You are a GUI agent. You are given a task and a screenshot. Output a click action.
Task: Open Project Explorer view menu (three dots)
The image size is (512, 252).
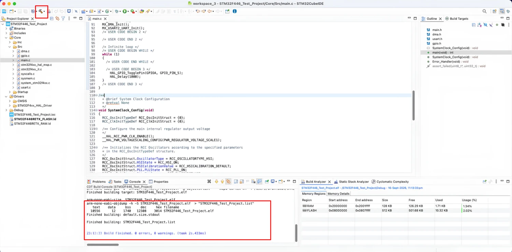[x=69, y=18]
